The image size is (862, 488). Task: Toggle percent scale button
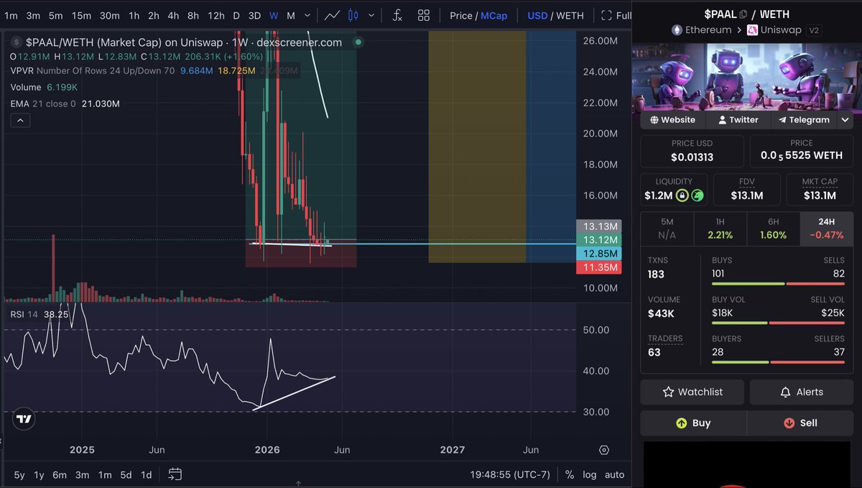(x=570, y=474)
